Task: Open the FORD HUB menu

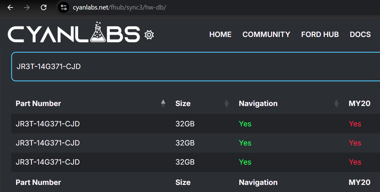Action: point(320,35)
